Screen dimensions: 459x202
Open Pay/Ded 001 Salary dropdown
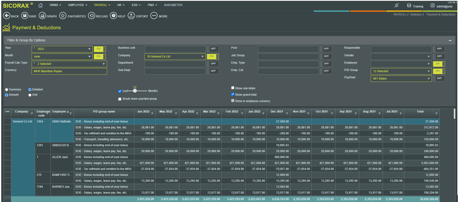pos(401,79)
